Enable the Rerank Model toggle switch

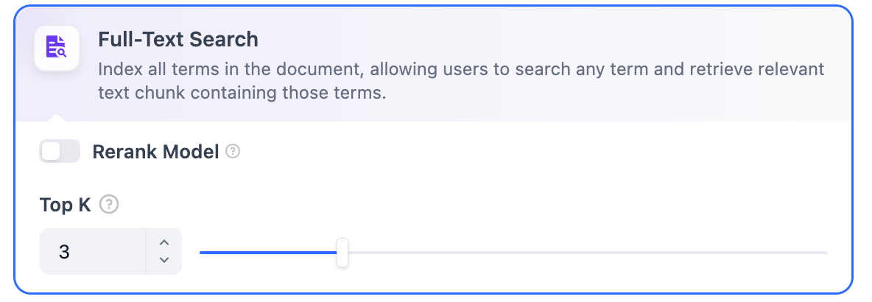click(x=60, y=152)
